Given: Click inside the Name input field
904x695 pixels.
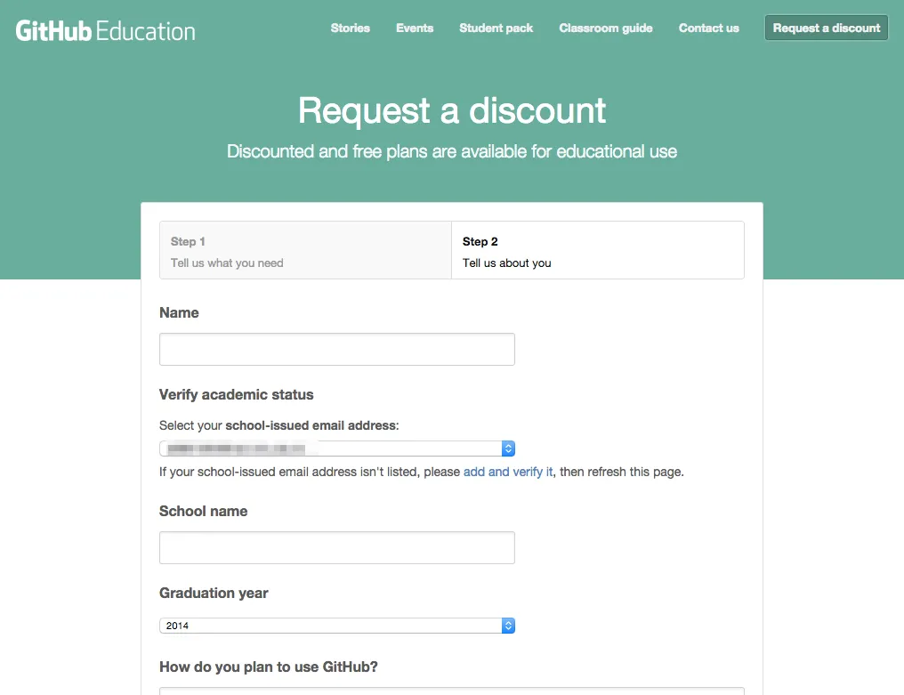Looking at the screenshot, I should pos(336,349).
